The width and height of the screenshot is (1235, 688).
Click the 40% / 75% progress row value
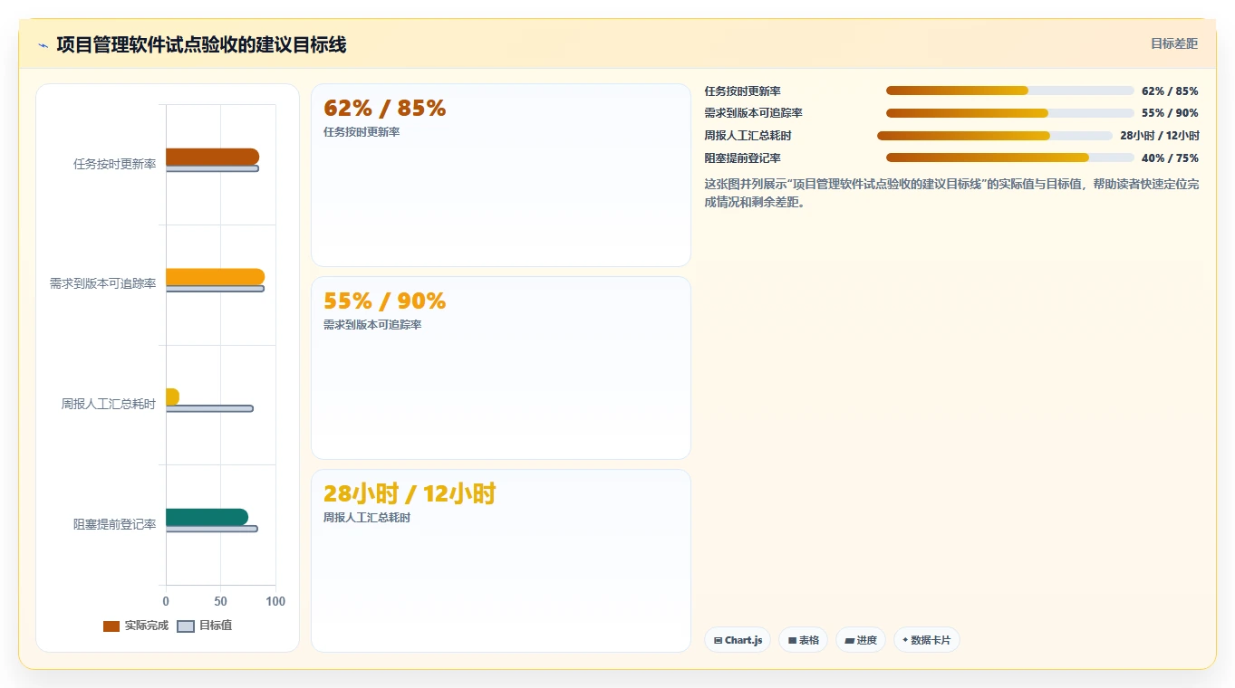click(1170, 158)
